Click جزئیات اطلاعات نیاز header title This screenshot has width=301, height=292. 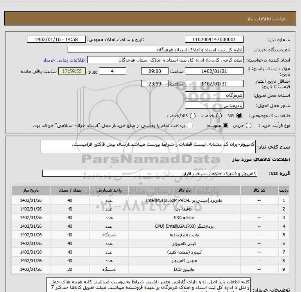pyautogui.click(x=267, y=19)
